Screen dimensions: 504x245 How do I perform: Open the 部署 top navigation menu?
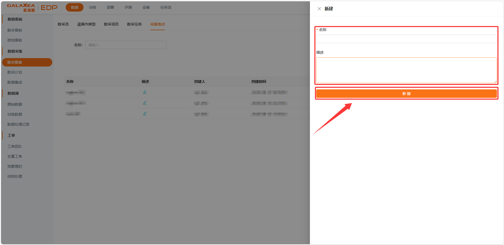tap(110, 7)
